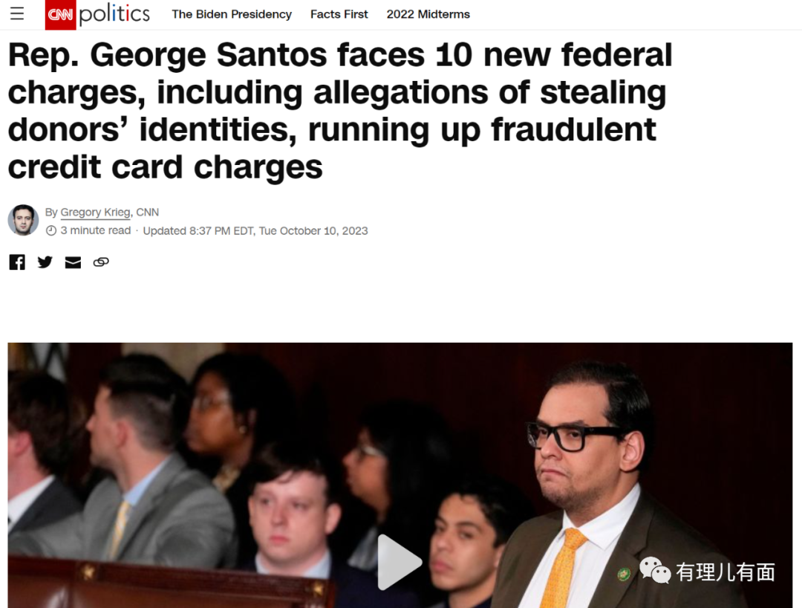Open the hamburger menu icon
Viewport: 802px width, 608px height.
(x=17, y=14)
